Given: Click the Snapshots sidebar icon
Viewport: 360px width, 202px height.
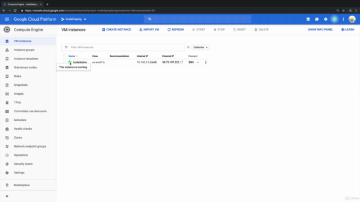Looking at the screenshot, I should point(7,85).
